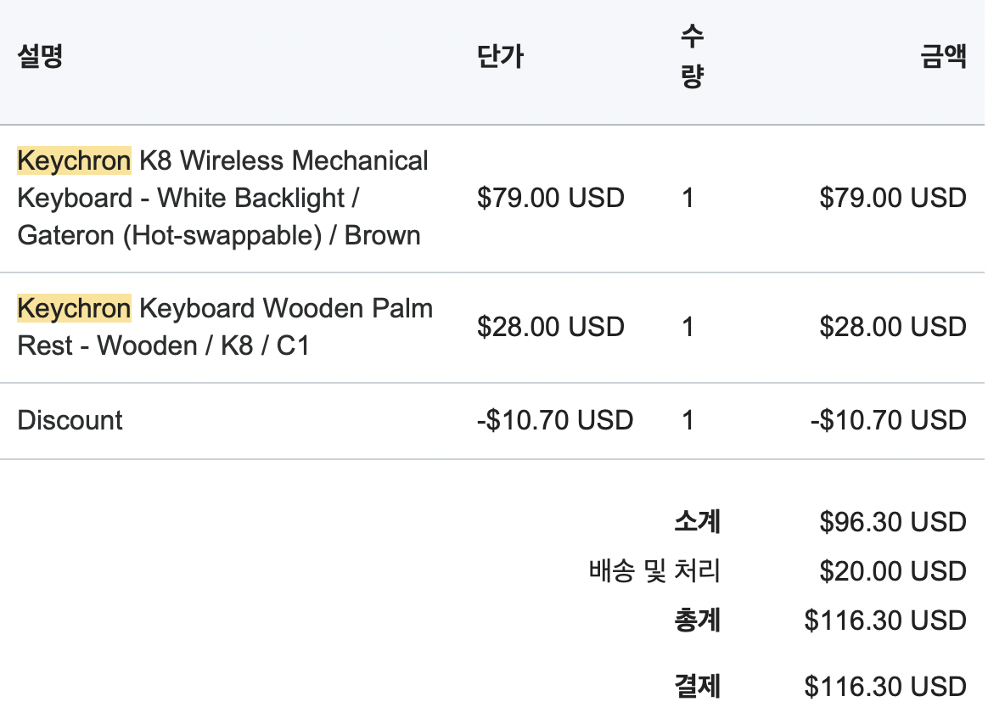Screen dimensions: 988x713
Task: Select the $28.00 USD unit price
Action: 550,327
